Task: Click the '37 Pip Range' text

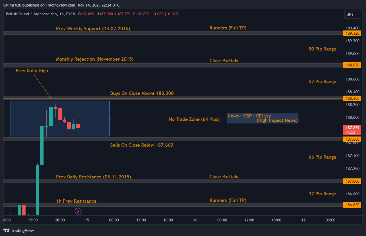Action: click(322, 194)
